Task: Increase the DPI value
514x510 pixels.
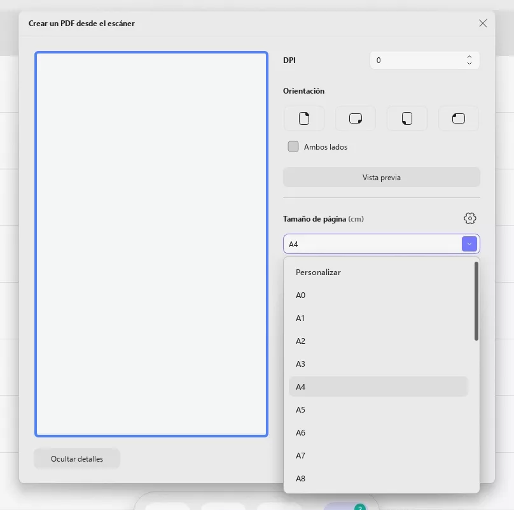Action: [x=469, y=57]
